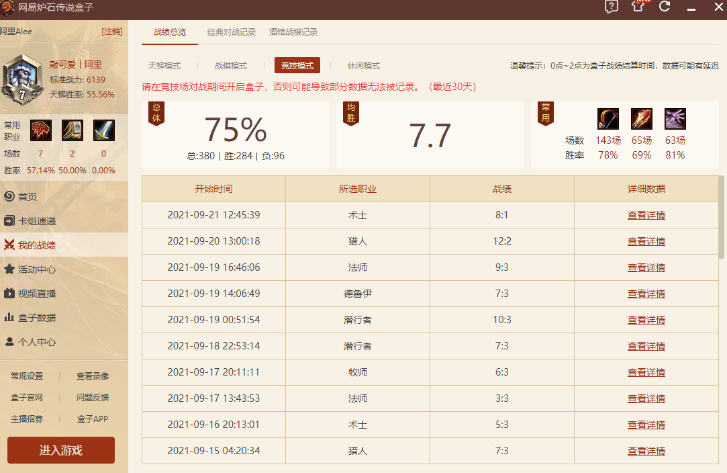Click the 10:3 score cell
Viewport: 727px width, 473px height.
point(501,320)
